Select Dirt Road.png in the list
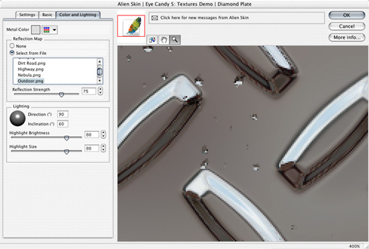369x249 pixels. tap(32, 63)
